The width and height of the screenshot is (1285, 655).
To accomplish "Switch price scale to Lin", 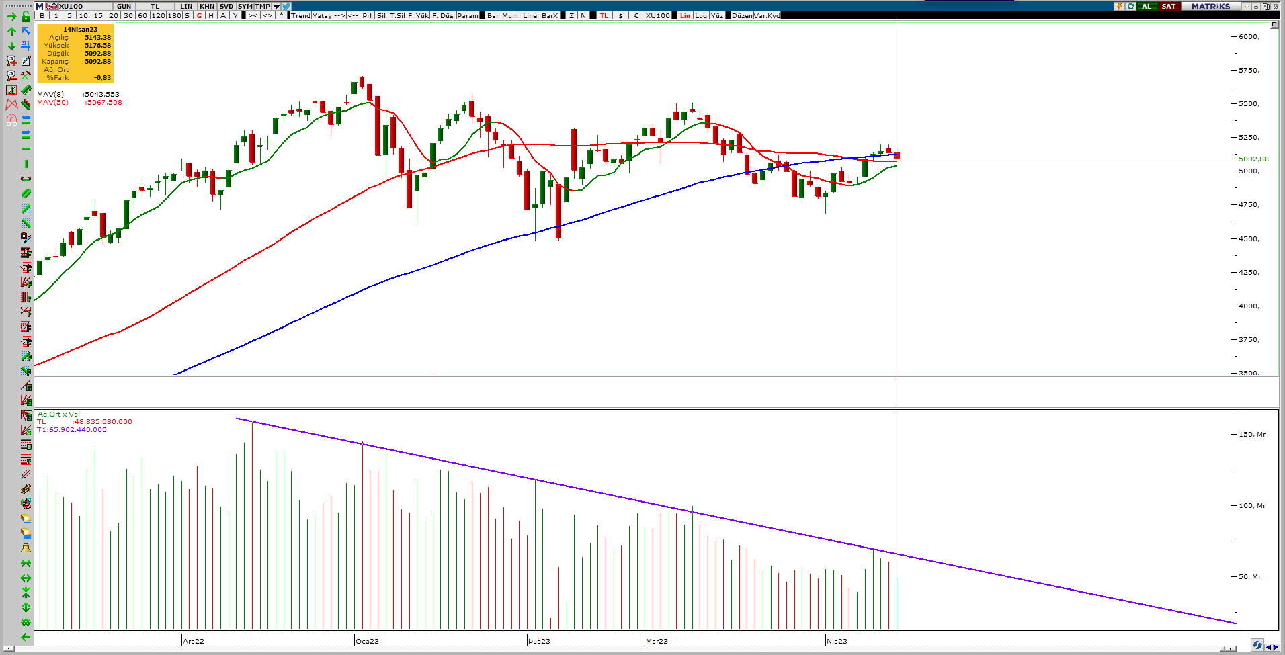I will pos(685,15).
